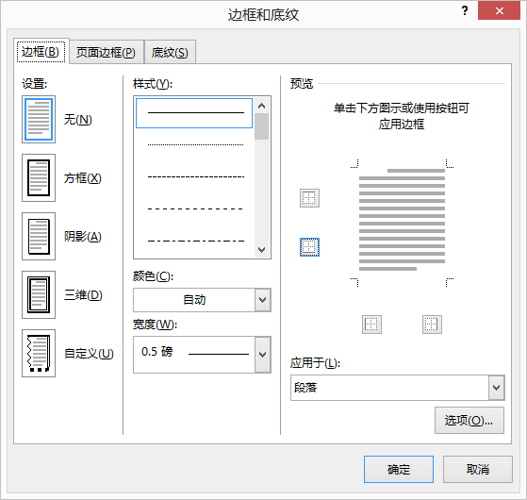This screenshot has width=527, height=500.
Task: Click the 阴影(A) label text
Action: pos(83,237)
